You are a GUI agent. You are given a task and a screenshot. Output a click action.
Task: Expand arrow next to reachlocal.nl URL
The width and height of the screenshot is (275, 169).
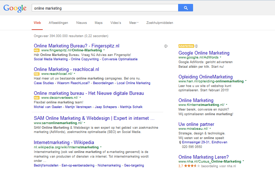coord(74,74)
